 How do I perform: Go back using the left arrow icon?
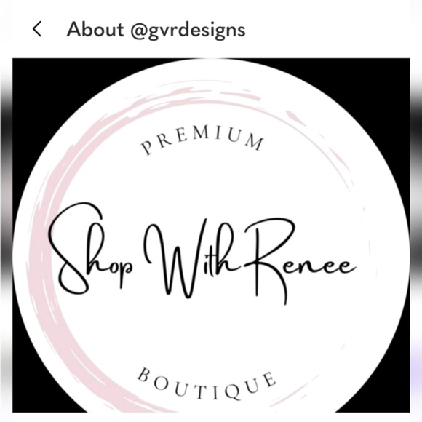pos(37,29)
